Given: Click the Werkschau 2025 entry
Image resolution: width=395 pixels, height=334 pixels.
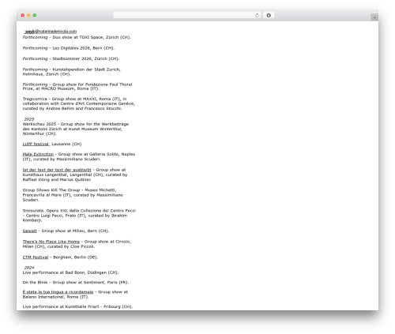Looking at the screenshot, I should tap(76, 129).
